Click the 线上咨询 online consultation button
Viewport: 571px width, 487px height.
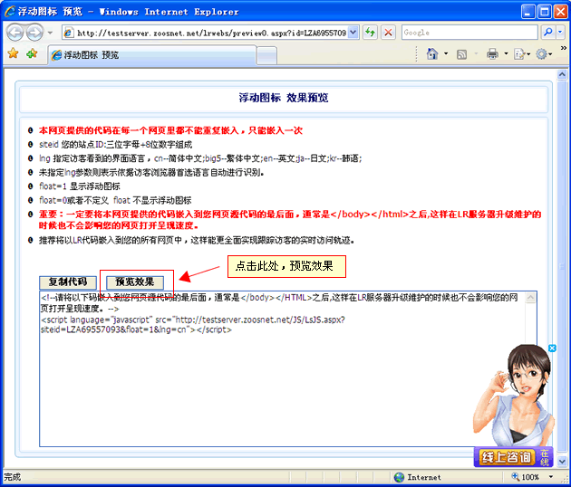coord(505,458)
